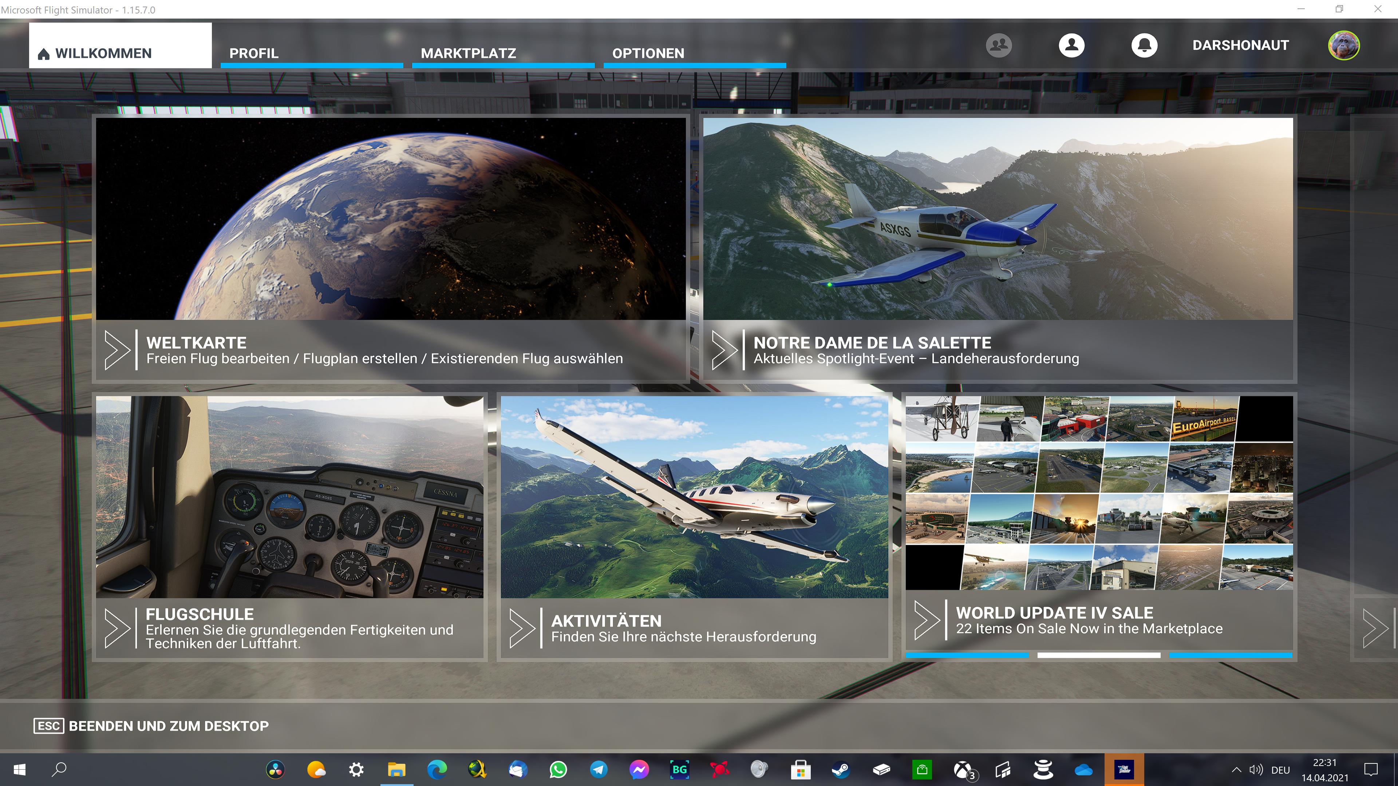The height and width of the screenshot is (786, 1398).
Task: Open Microsoft Store from taskbar
Action: pos(801,770)
